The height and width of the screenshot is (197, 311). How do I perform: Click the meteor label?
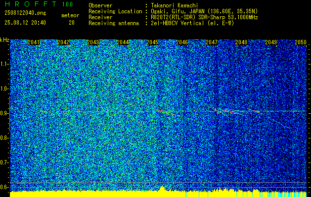(x=70, y=15)
